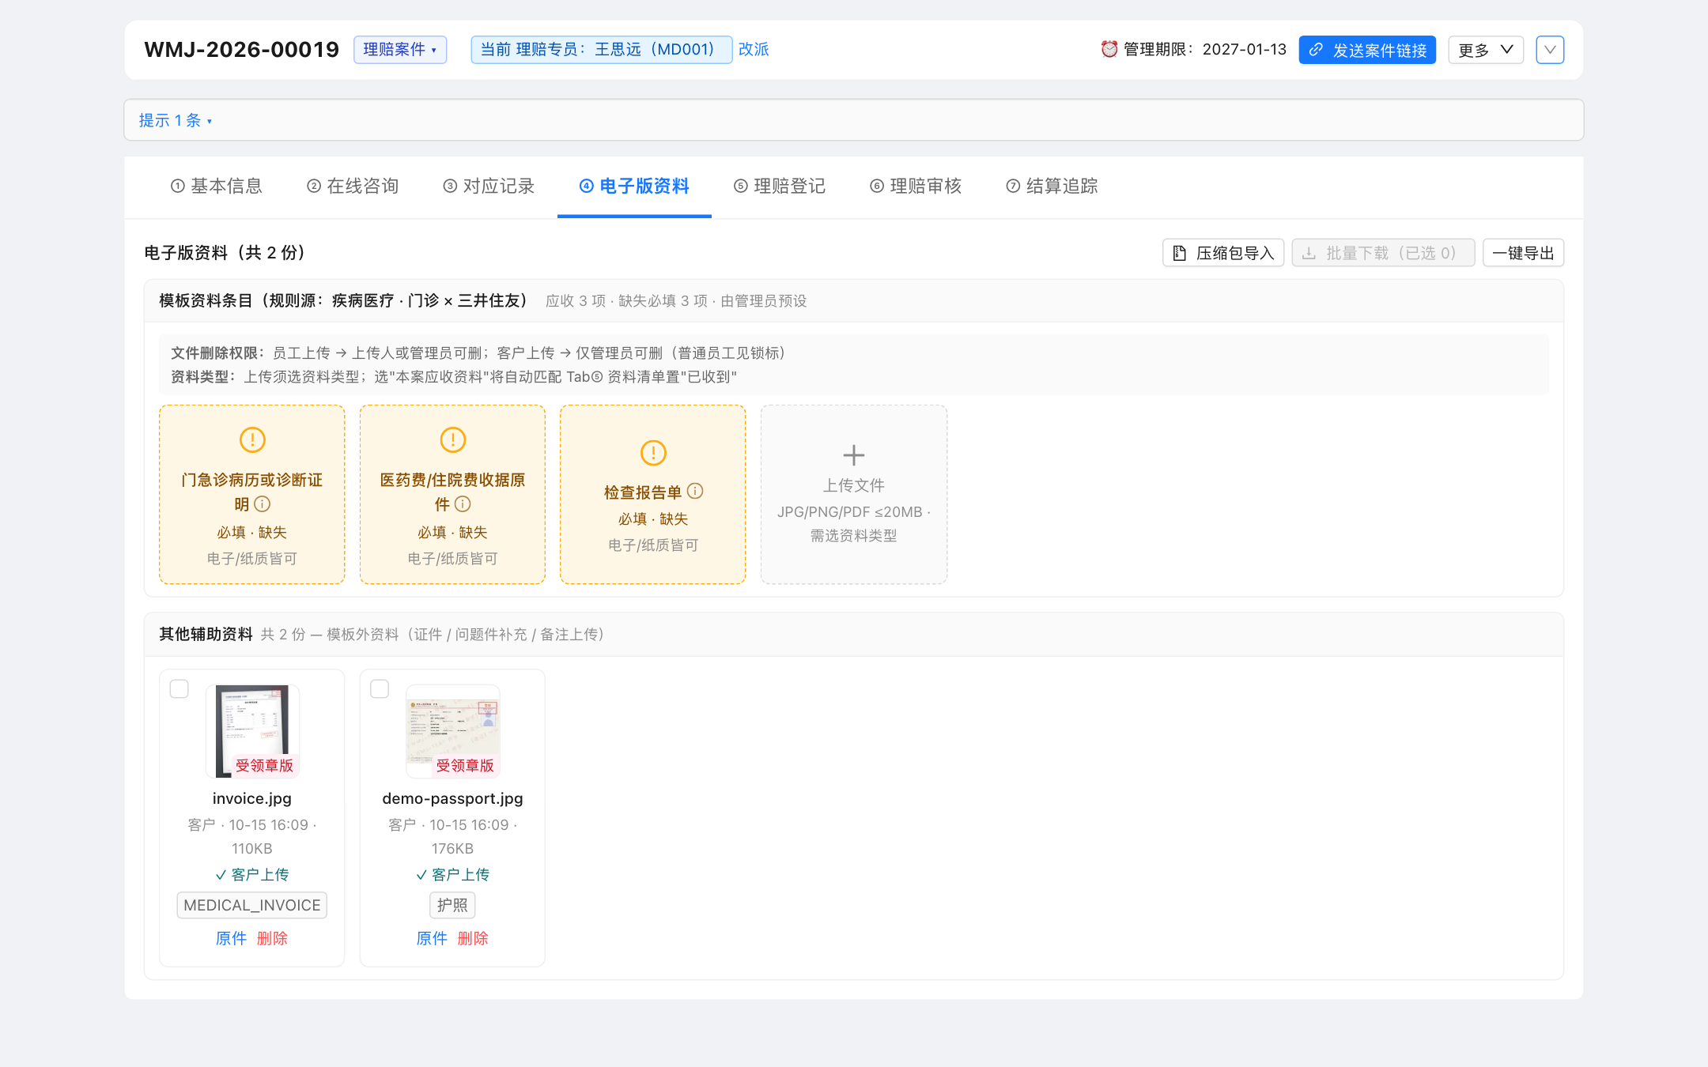Click the case number WMJ-2026-00019
This screenshot has width=1708, height=1067.
click(241, 50)
